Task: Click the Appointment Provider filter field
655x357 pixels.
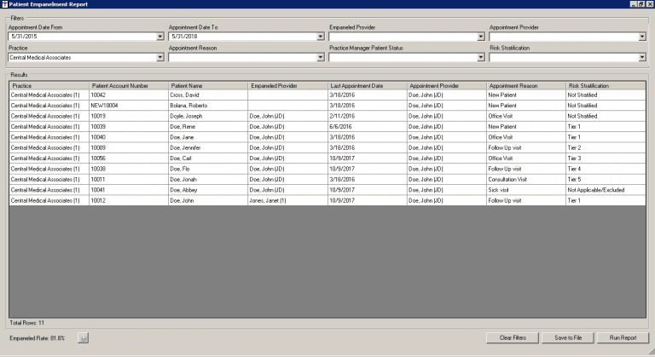Action: coord(563,37)
